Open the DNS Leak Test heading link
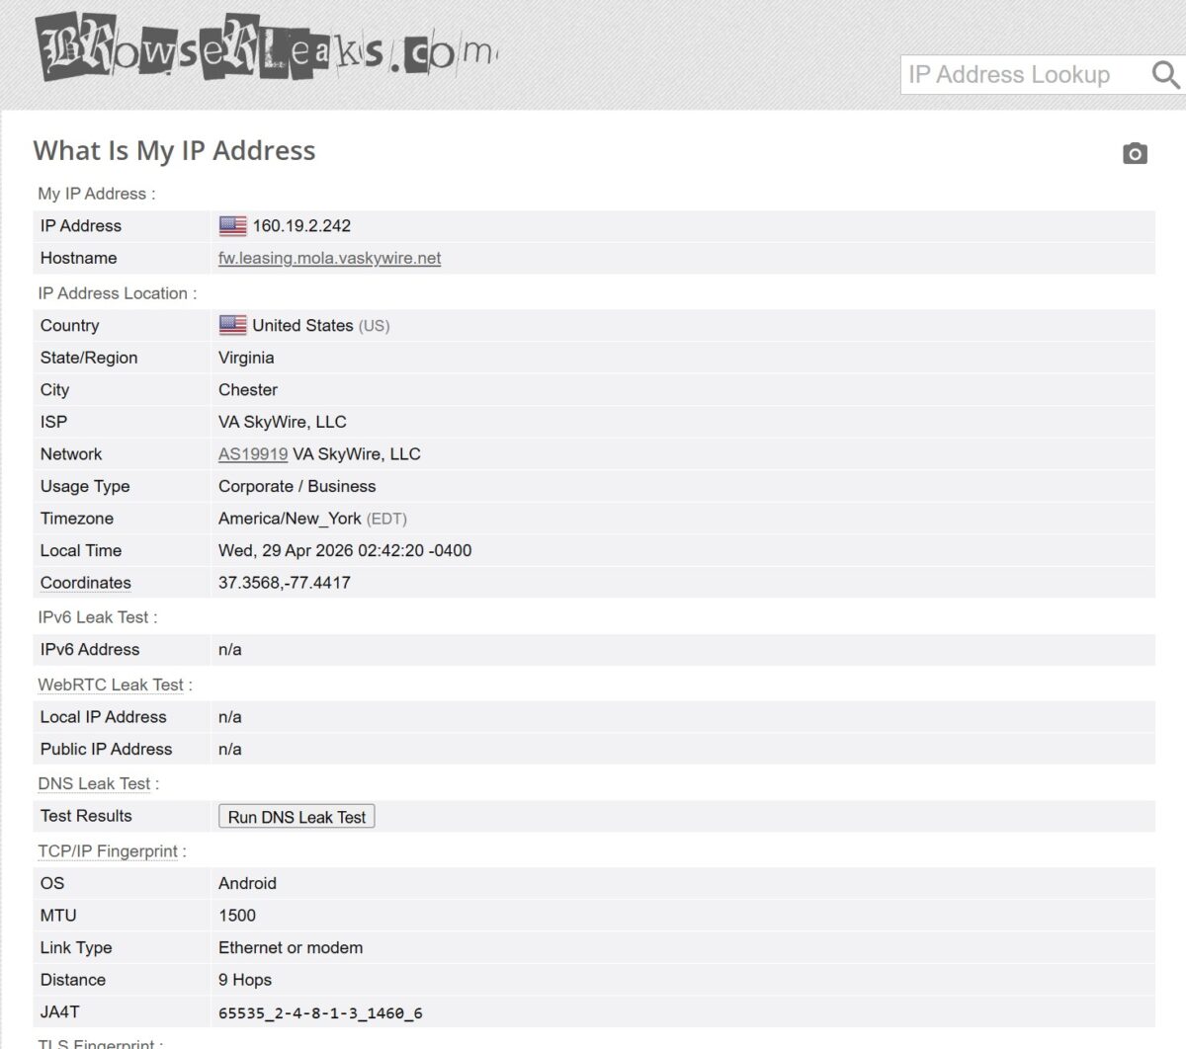This screenshot has height=1049, width=1186. click(94, 783)
